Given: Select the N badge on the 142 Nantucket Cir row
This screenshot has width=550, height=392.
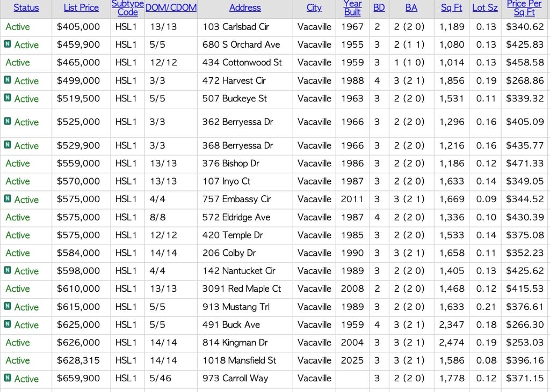Looking at the screenshot, I should (8, 271).
